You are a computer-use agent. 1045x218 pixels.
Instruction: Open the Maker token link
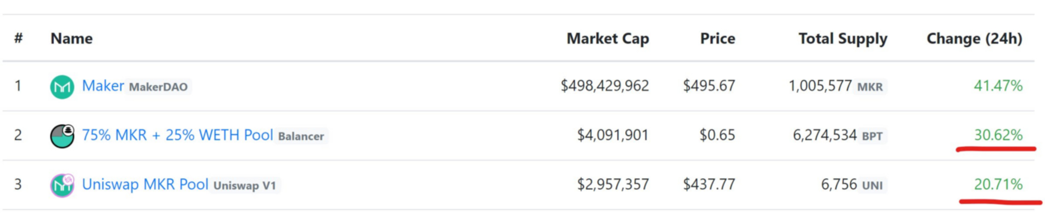click(103, 86)
